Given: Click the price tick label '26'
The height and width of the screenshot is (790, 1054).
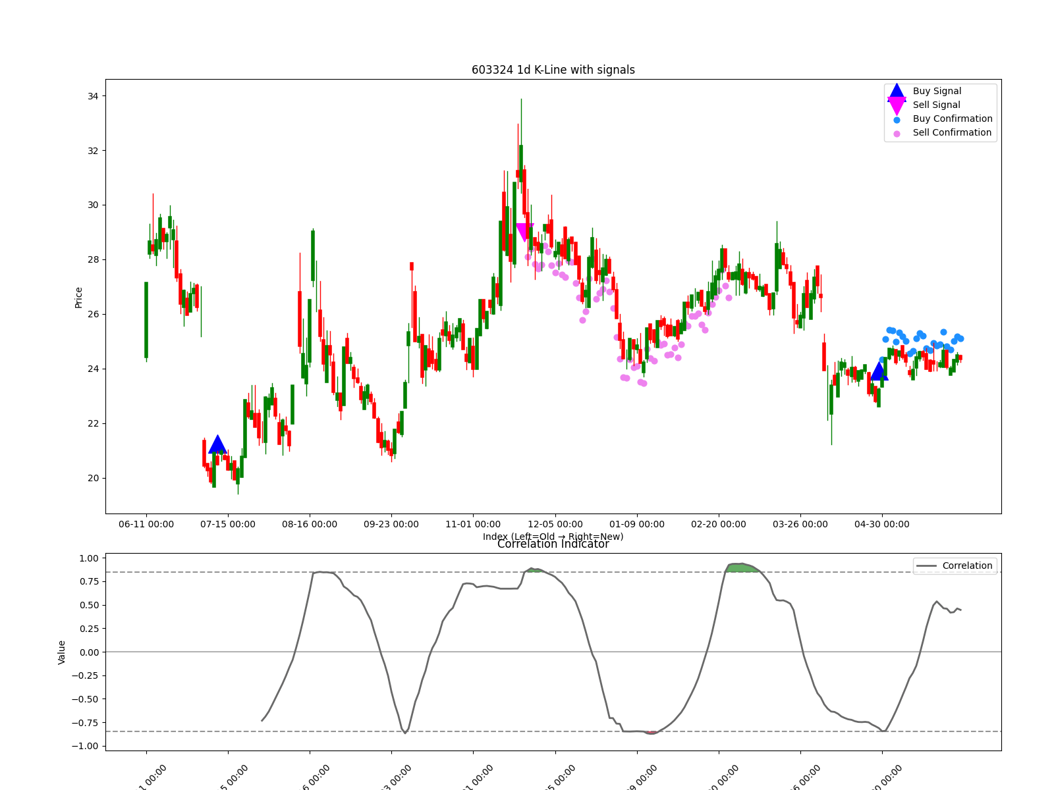Looking at the screenshot, I should (x=93, y=314).
